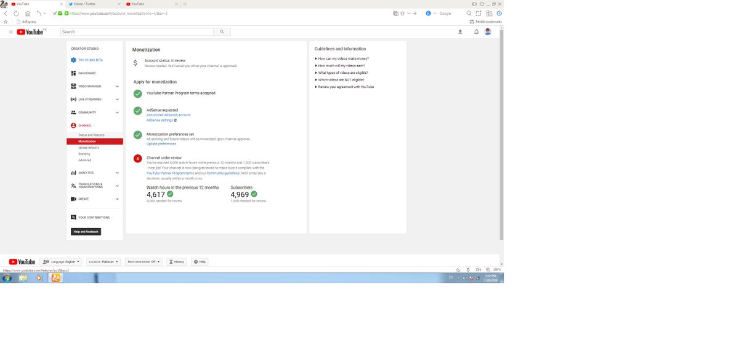This screenshot has width=739, height=348.
Task: Expand the Community section
Action: 95,113
